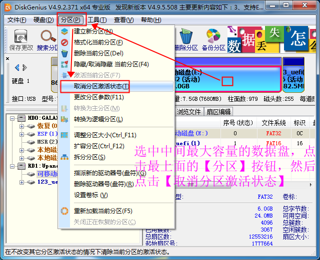This screenshot has width=320, height=260.
Task: Open the 硬盘(D) Disk menu
Action: click(x=43, y=20)
